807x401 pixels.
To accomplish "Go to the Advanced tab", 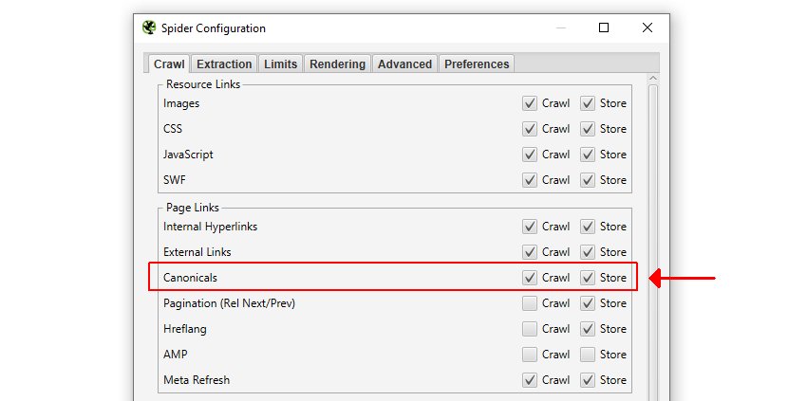I will (404, 64).
